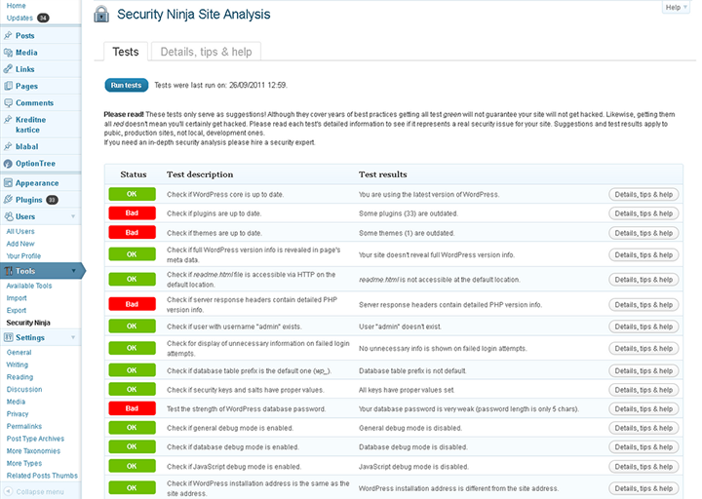Screen dimensions: 702x499
Task: Click the Appearance icon
Action: (8, 182)
